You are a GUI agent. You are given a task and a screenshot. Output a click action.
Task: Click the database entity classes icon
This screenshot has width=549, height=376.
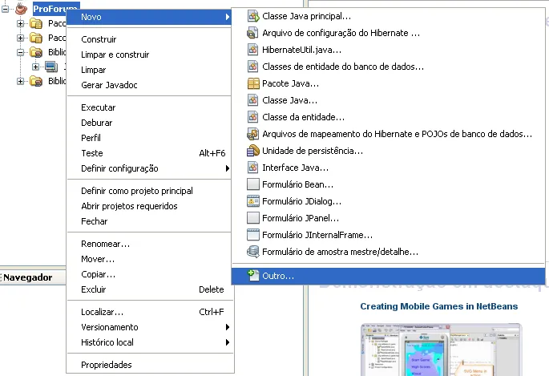252,67
